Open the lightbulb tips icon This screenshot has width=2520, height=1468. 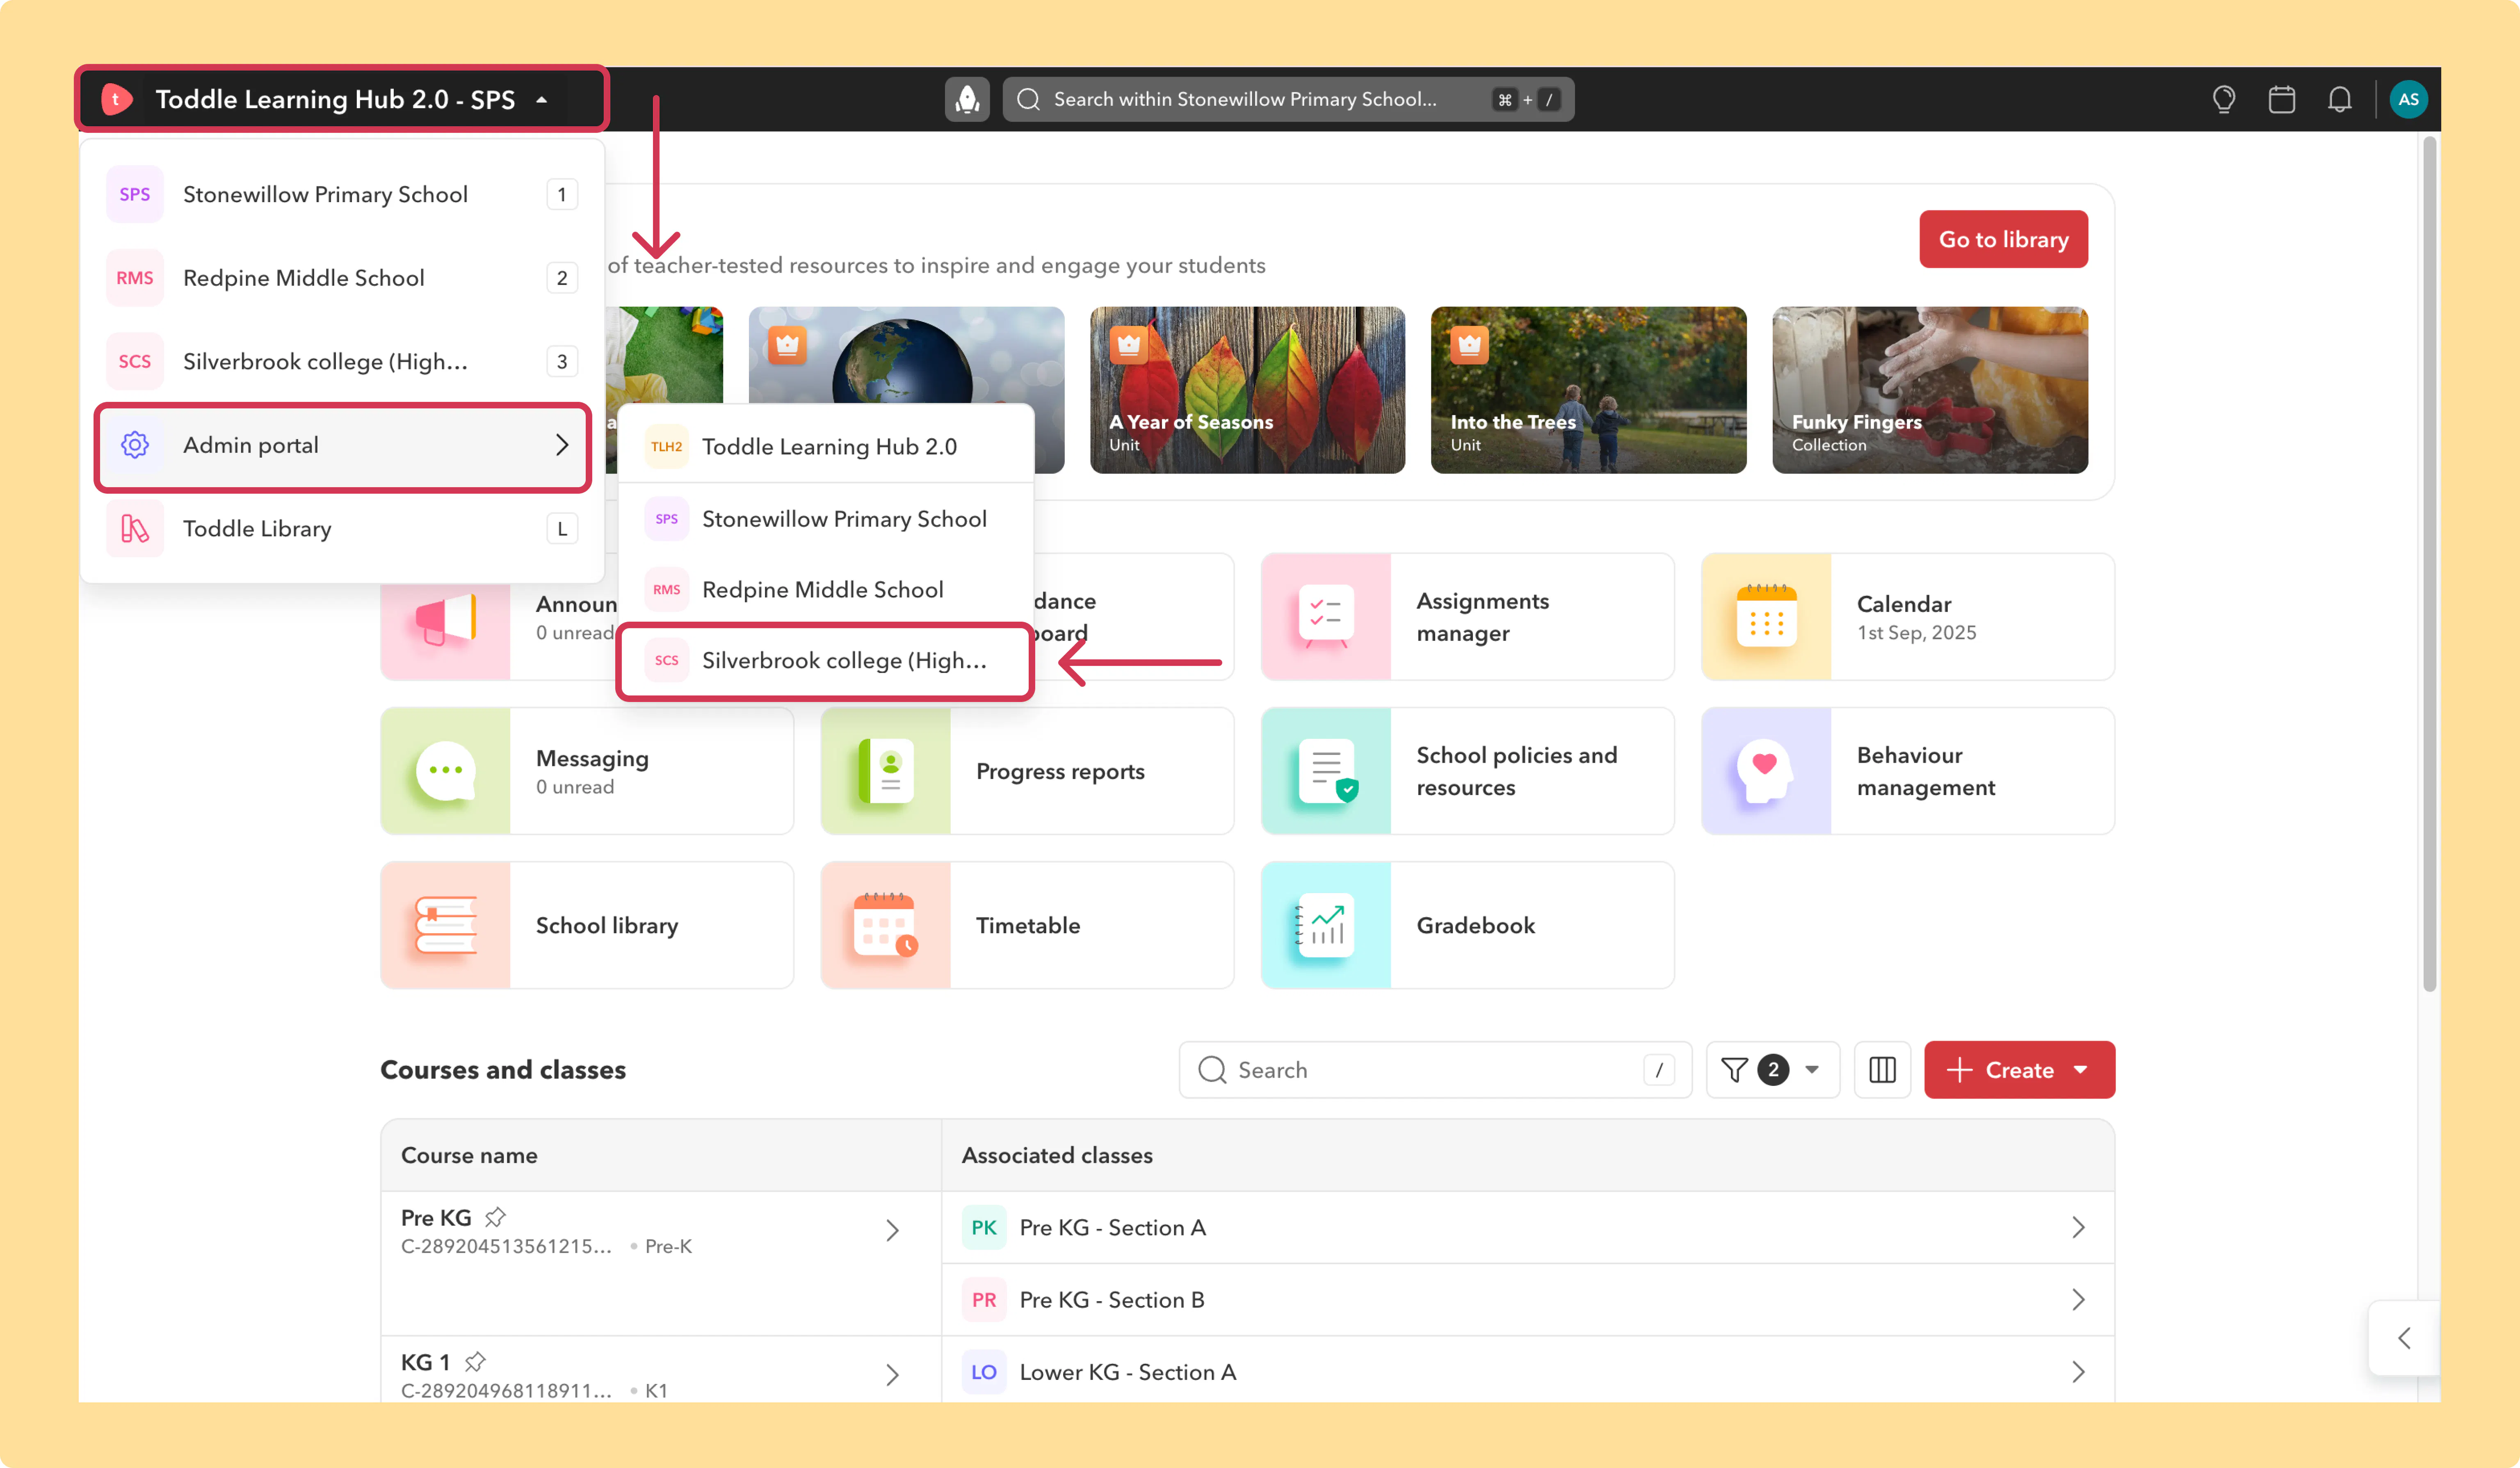tap(2223, 99)
